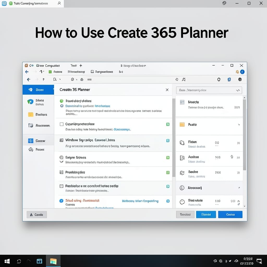The width and height of the screenshot is (267, 267).
Task: Open the notification center speech bubble icon
Action: (x=259, y=261)
